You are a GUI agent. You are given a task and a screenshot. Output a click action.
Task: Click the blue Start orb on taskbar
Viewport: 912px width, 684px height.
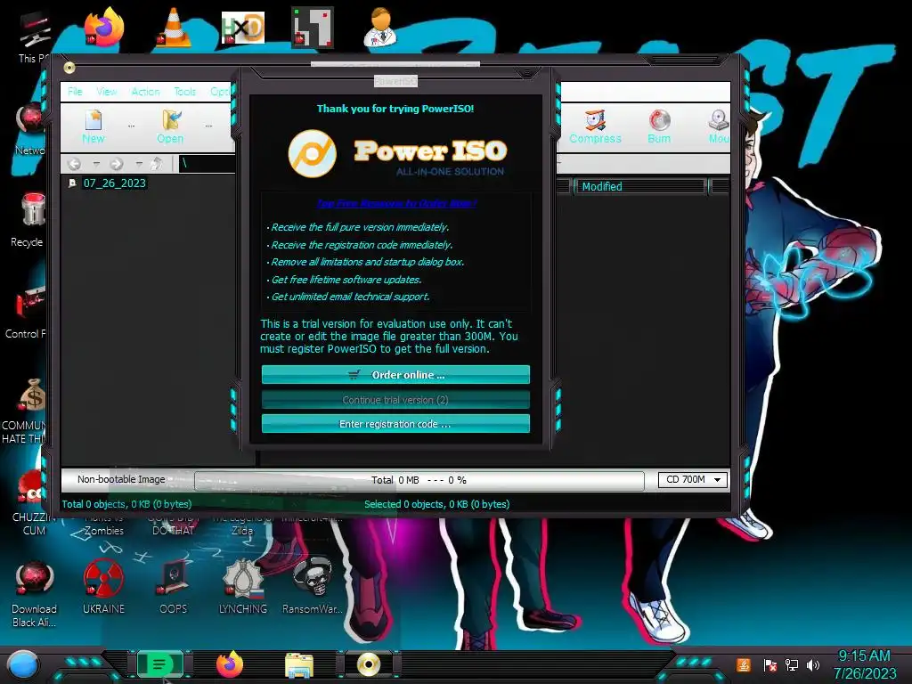pos(22,664)
